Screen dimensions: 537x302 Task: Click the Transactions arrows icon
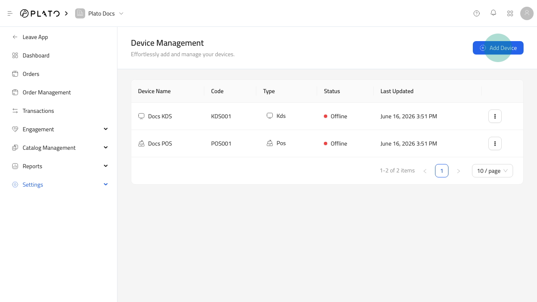click(x=15, y=111)
